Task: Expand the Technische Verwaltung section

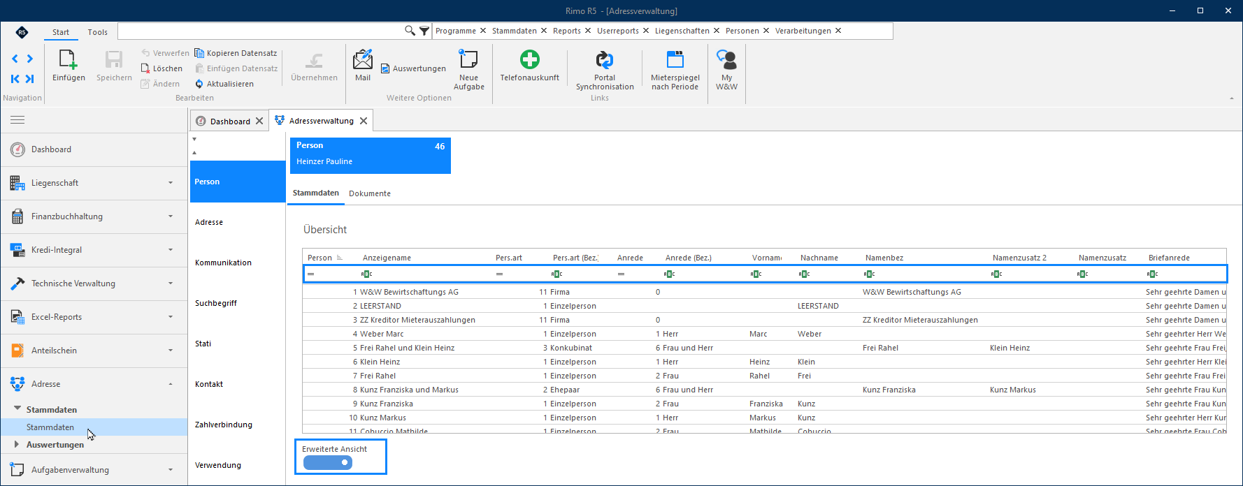Action: pos(171,283)
